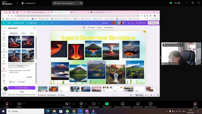Bookmark this page with the star icon
The height and width of the screenshot is (114, 202).
click(137, 16)
